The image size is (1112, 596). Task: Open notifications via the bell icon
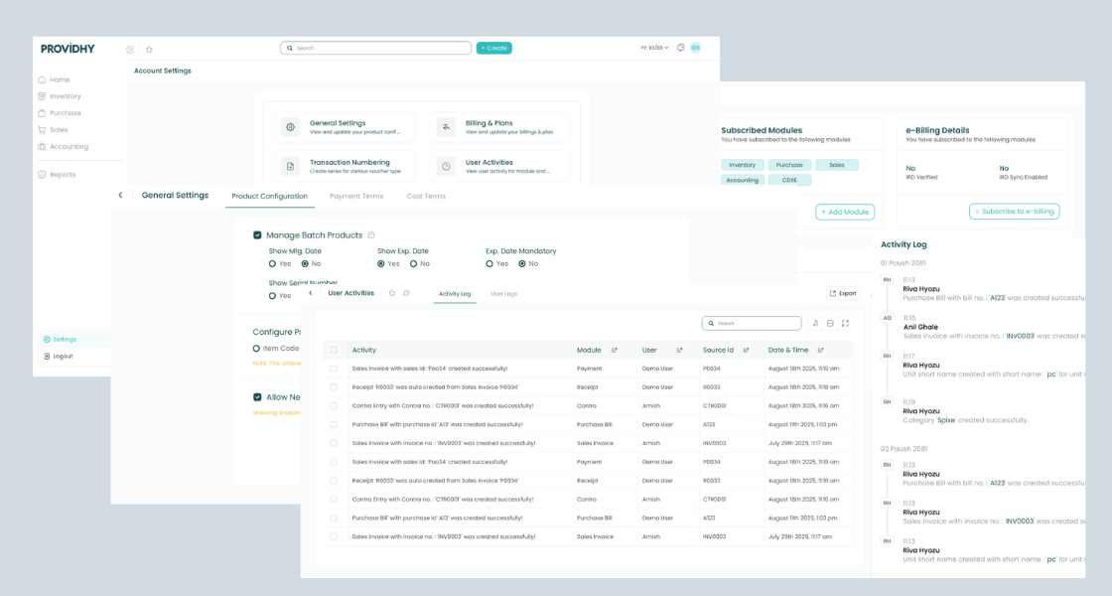(681, 47)
